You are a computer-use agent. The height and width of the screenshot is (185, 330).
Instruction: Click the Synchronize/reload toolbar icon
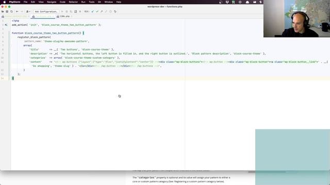coord(11,11)
